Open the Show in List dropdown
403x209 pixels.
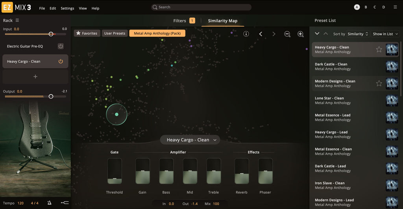point(385,34)
